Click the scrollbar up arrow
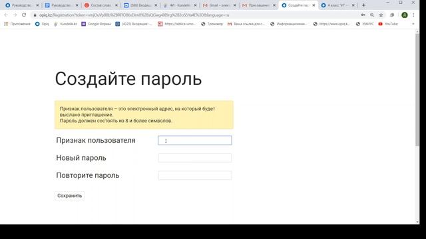Image resolution: width=426 pixels, height=239 pixels. 417,31
